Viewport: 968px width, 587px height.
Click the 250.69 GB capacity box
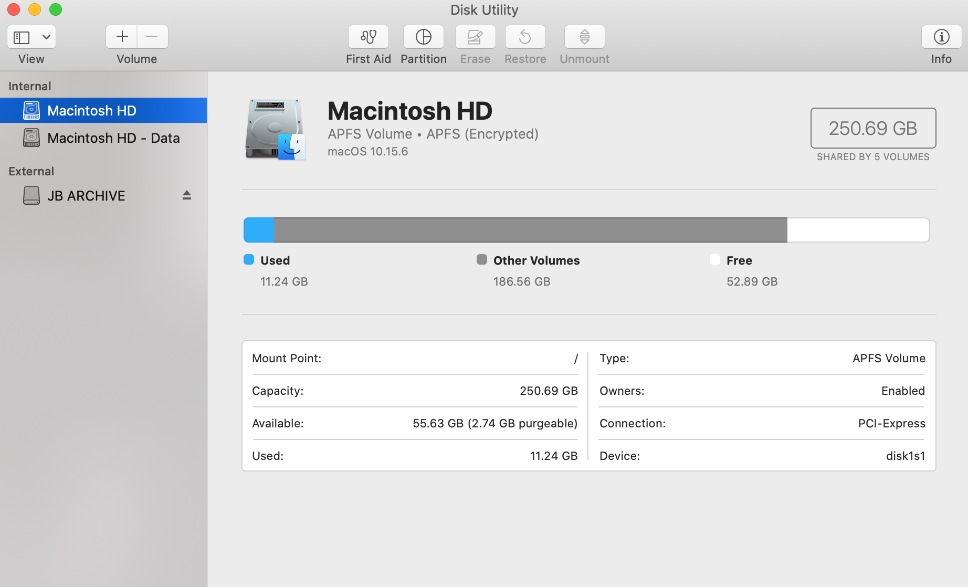[x=872, y=128]
